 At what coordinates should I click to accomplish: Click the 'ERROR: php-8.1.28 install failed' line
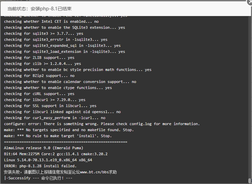click(x=40, y=166)
